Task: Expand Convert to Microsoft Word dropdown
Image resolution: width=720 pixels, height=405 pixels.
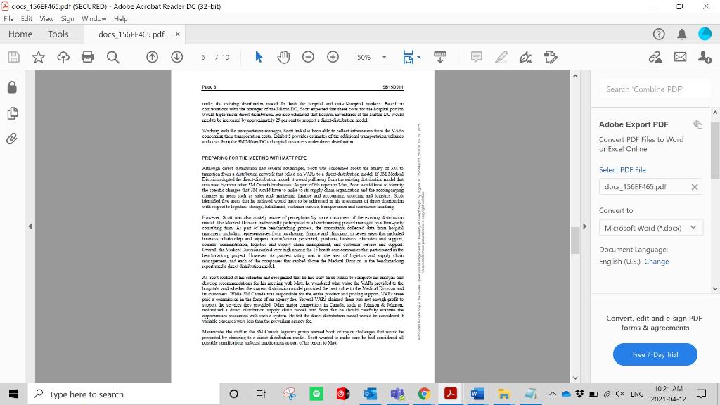Action: point(650,228)
